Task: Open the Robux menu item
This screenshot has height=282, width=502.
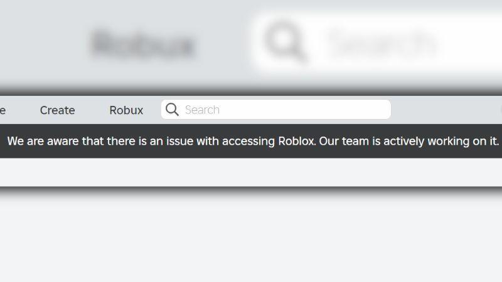Action: [126, 110]
